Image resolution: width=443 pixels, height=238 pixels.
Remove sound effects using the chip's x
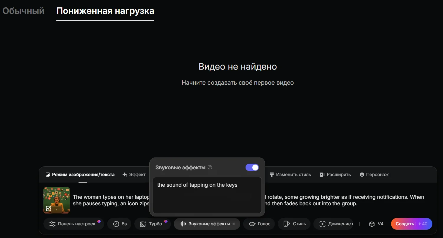pos(234,224)
